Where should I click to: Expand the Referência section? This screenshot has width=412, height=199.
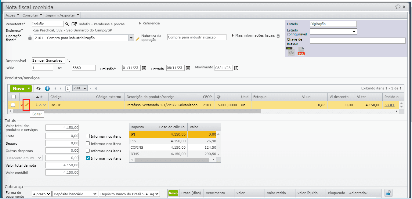tap(149, 23)
